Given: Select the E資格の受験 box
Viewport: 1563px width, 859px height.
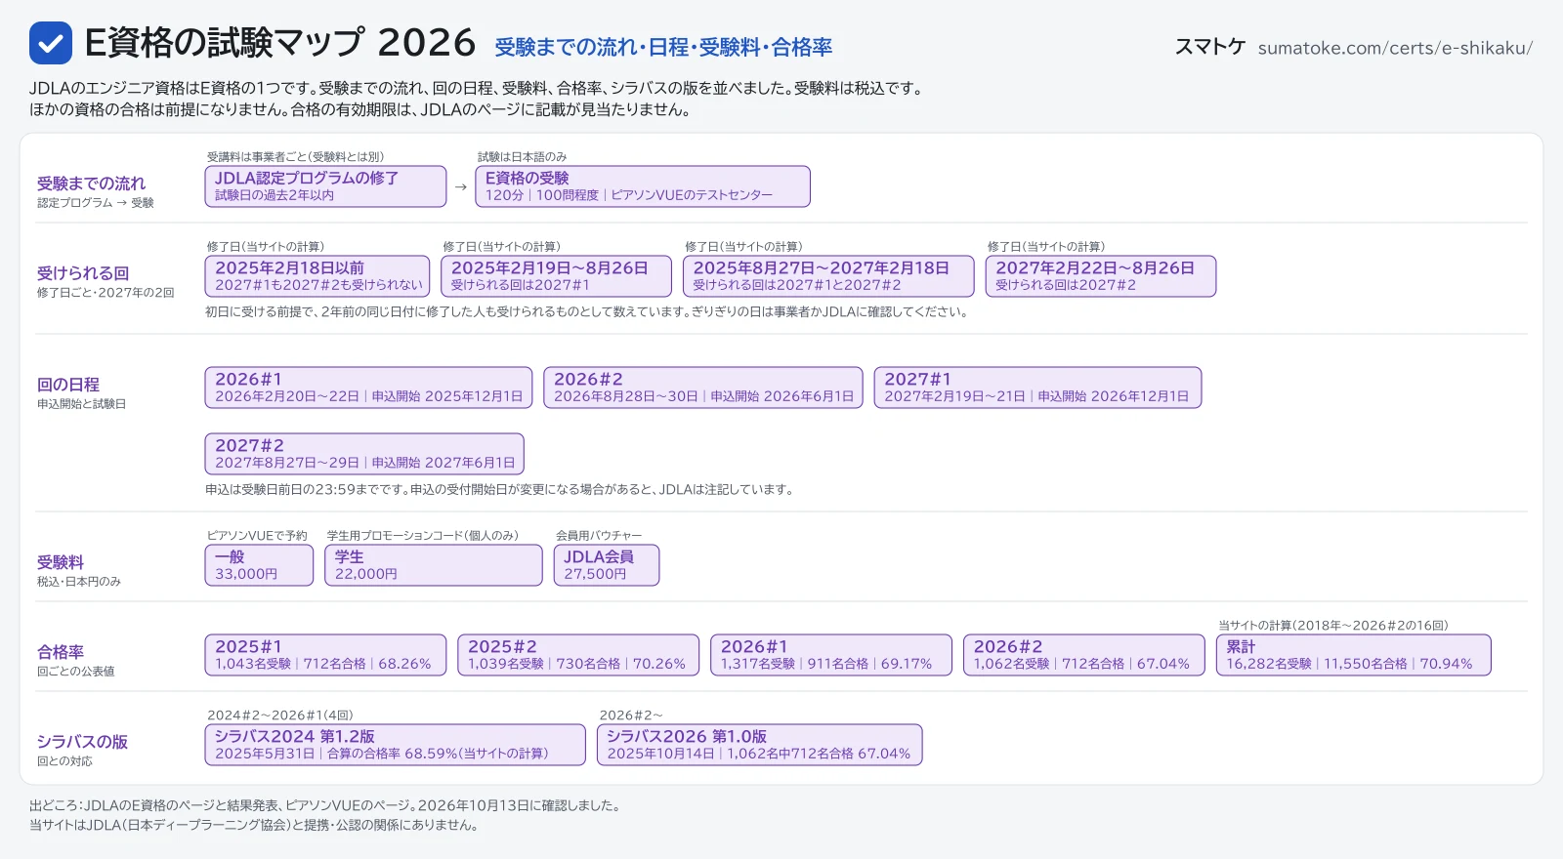Looking at the screenshot, I should [x=643, y=186].
